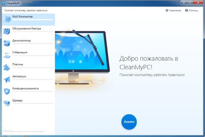Click the Добро пожаловать в CleanMyPC heading
The width and height of the screenshot is (205, 137).
(x=149, y=63)
